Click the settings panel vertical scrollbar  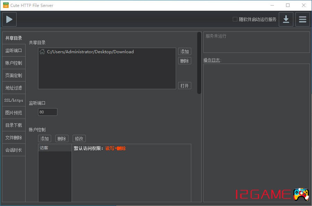[x=199, y=63]
